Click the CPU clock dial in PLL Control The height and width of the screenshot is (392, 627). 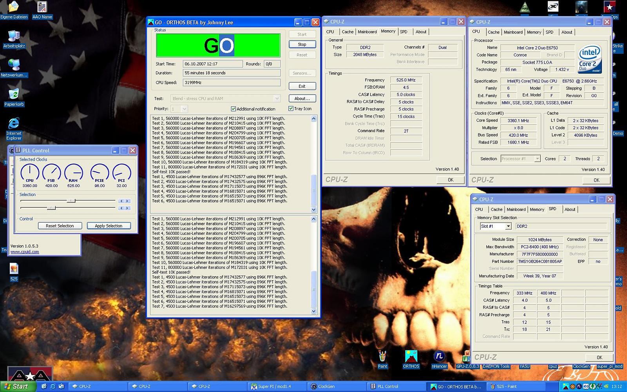(x=30, y=172)
